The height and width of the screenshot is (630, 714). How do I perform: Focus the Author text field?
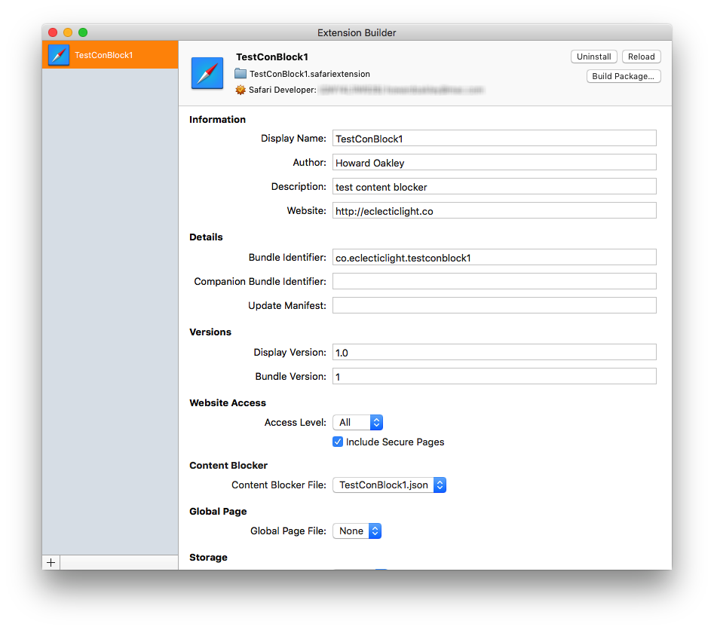pos(494,163)
